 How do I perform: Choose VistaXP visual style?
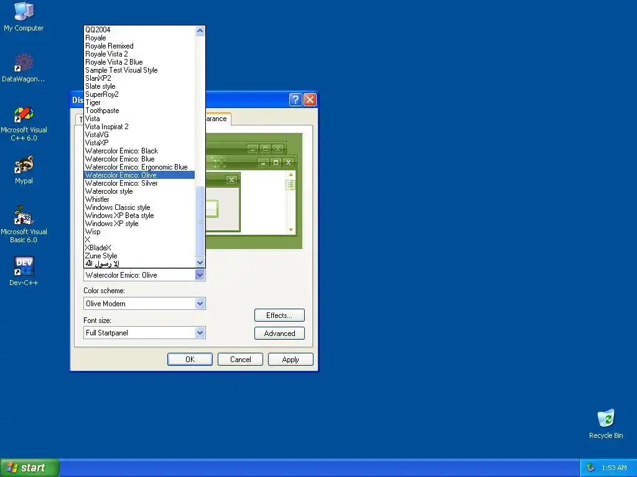click(x=139, y=143)
